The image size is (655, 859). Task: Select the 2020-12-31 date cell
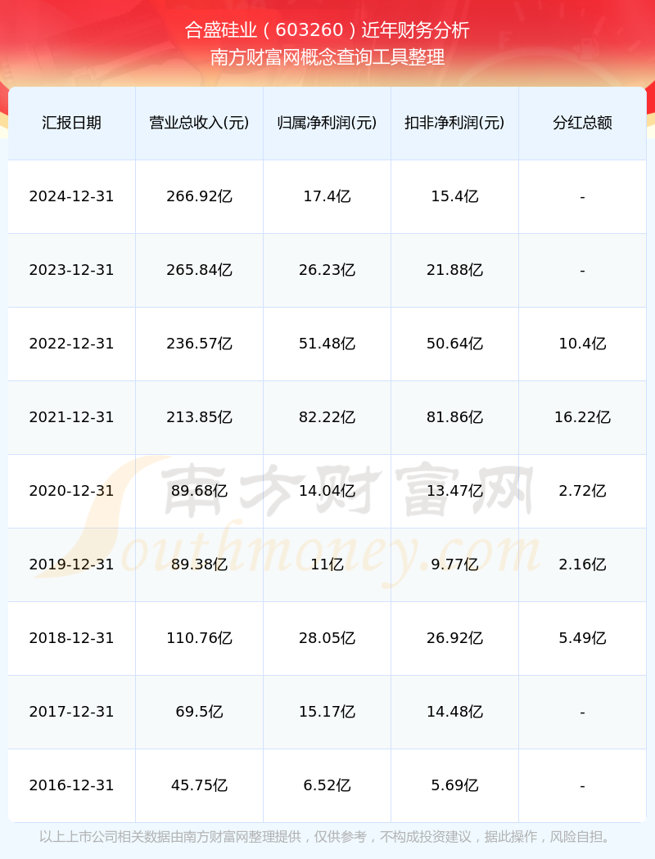72,491
